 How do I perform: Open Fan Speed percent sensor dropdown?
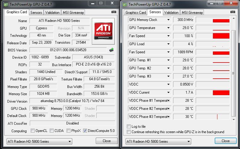click(x=168, y=36)
